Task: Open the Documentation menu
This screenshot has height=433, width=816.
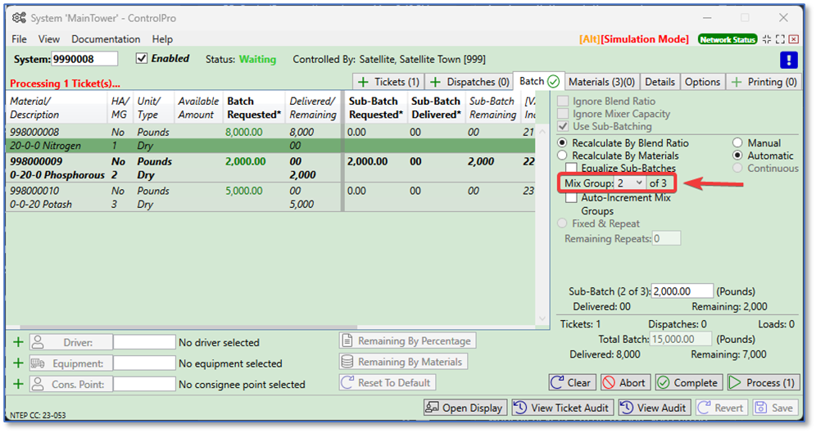Action: point(106,39)
